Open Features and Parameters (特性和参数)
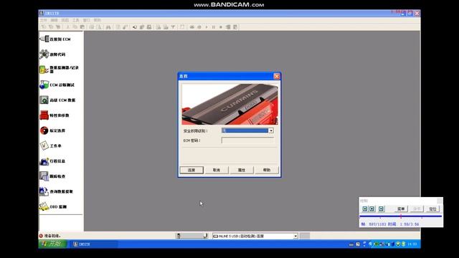Screen dimensions: 459x258 (x=55, y=115)
